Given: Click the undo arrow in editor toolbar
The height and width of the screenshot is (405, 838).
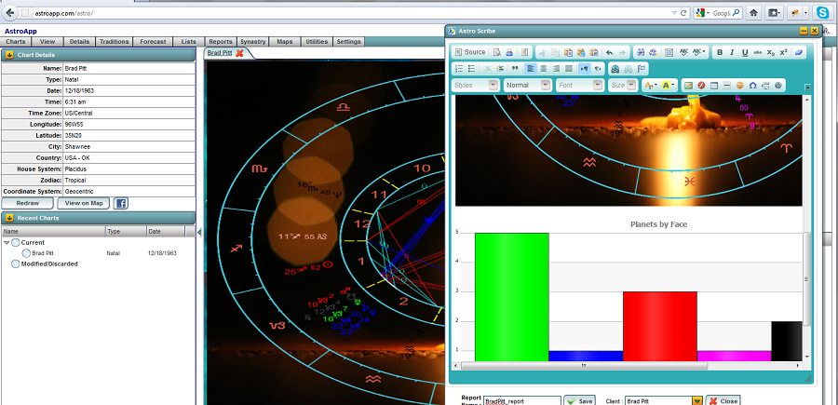Looking at the screenshot, I should [609, 52].
